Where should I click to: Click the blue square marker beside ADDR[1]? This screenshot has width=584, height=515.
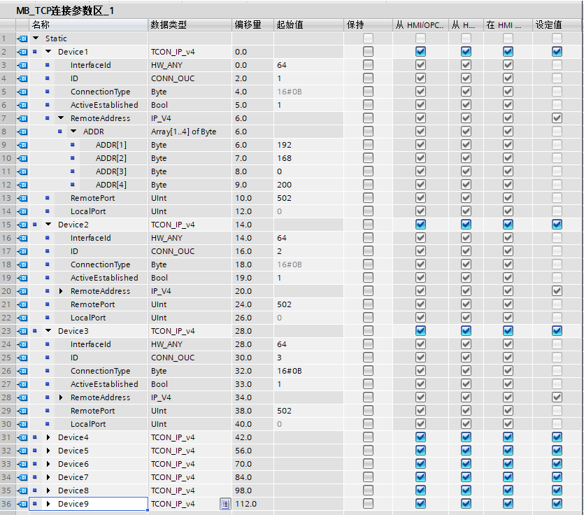[x=72, y=145]
